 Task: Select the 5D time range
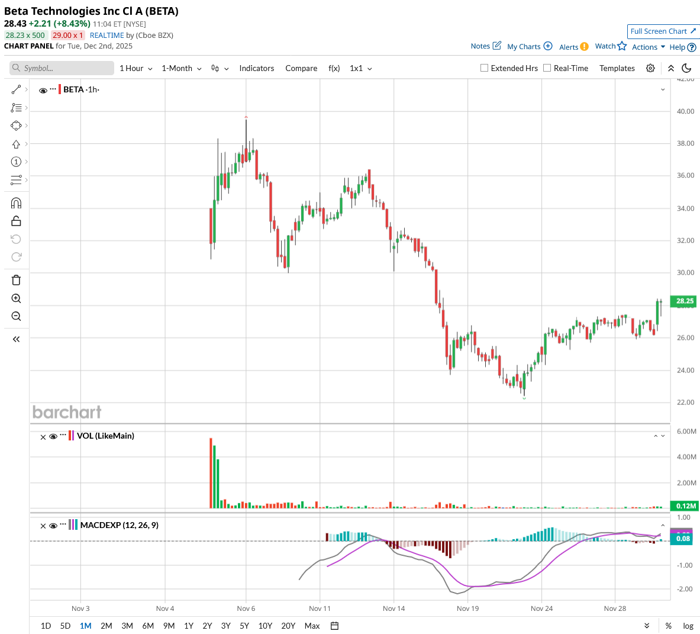[65, 626]
